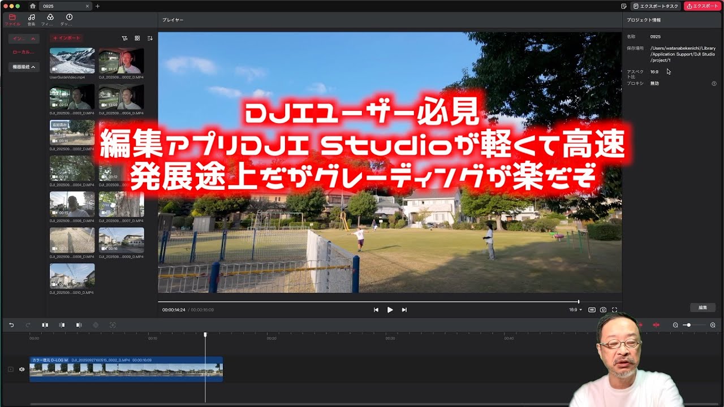Zoom in the timeline

pos(713,325)
